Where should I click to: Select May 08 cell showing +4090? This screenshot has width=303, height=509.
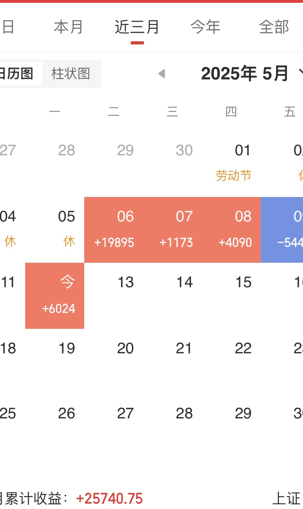click(x=231, y=230)
